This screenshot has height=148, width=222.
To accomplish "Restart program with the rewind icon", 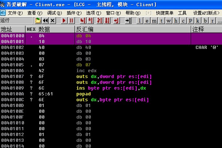I will click(x=45, y=21).
